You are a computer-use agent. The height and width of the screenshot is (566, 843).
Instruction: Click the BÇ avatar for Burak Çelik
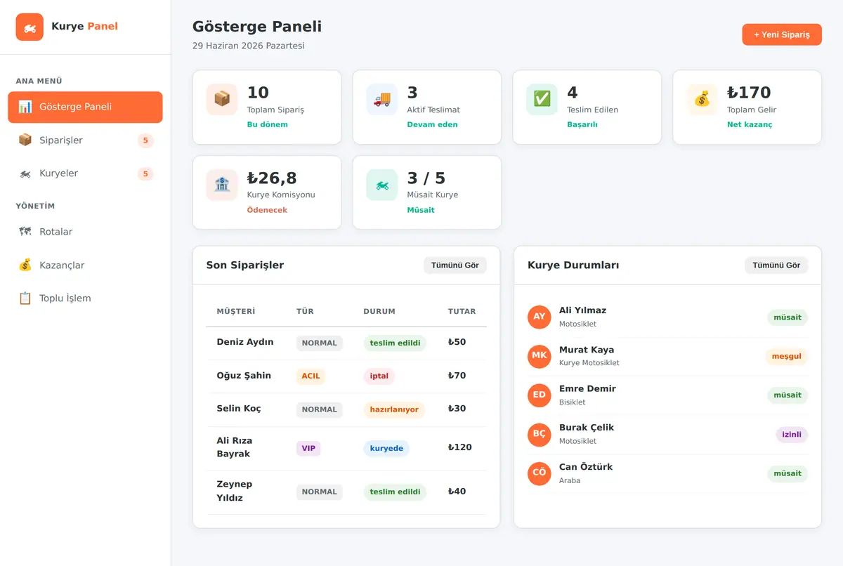click(x=540, y=434)
